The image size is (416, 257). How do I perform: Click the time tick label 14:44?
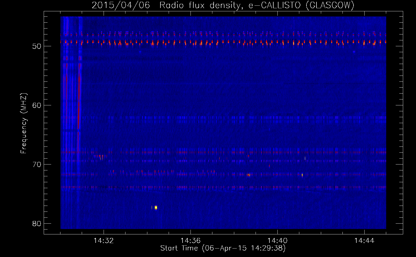tap(364, 241)
